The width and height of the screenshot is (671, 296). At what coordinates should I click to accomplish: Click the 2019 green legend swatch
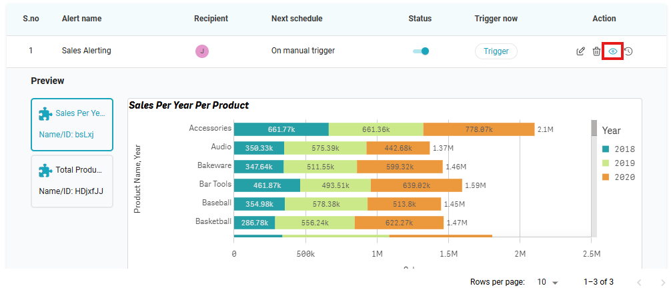click(x=606, y=163)
